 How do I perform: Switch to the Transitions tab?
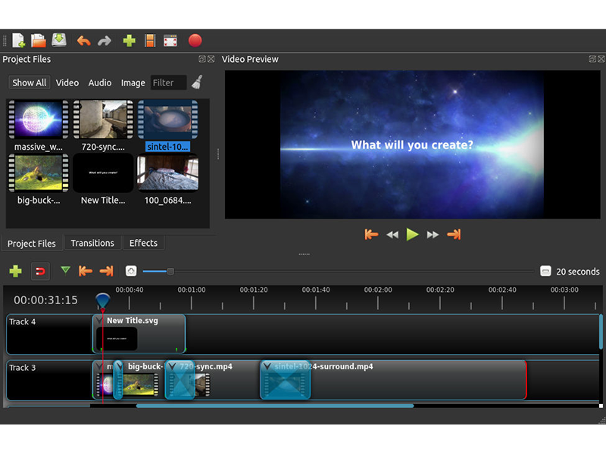click(x=92, y=243)
